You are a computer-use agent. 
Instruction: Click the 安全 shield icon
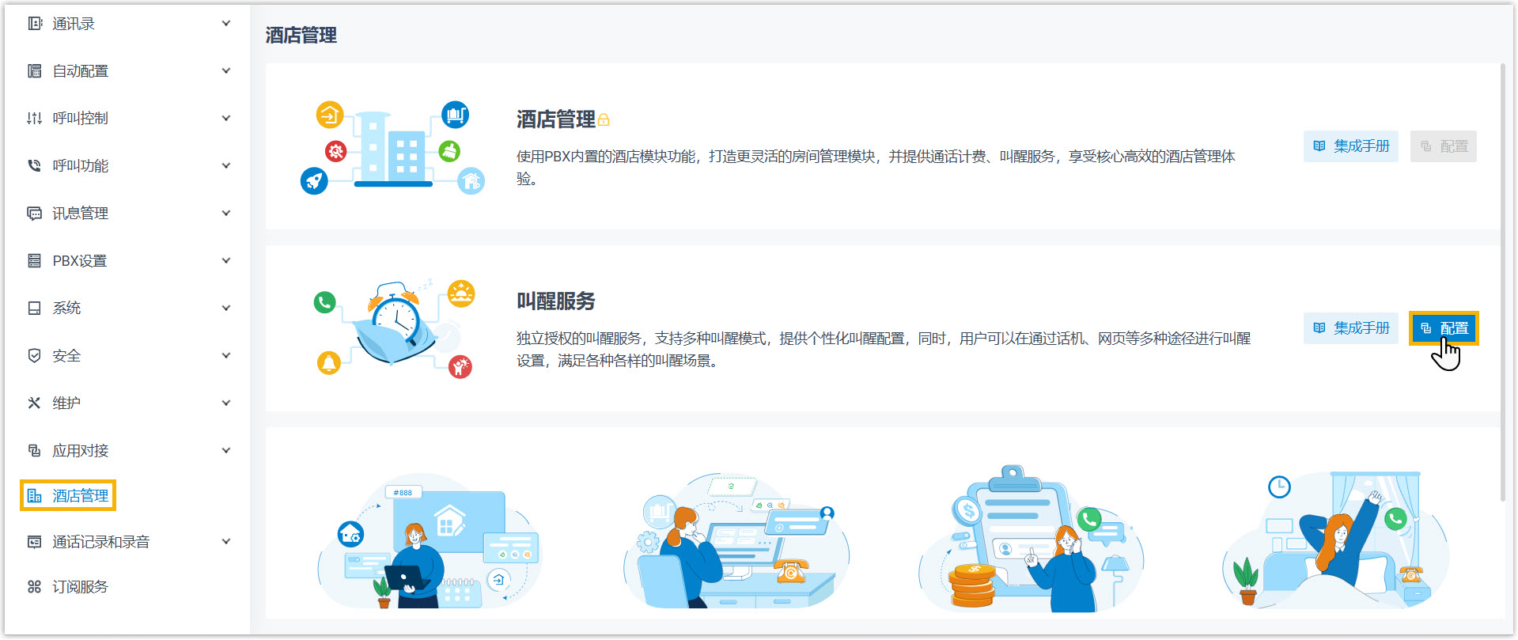(34, 356)
